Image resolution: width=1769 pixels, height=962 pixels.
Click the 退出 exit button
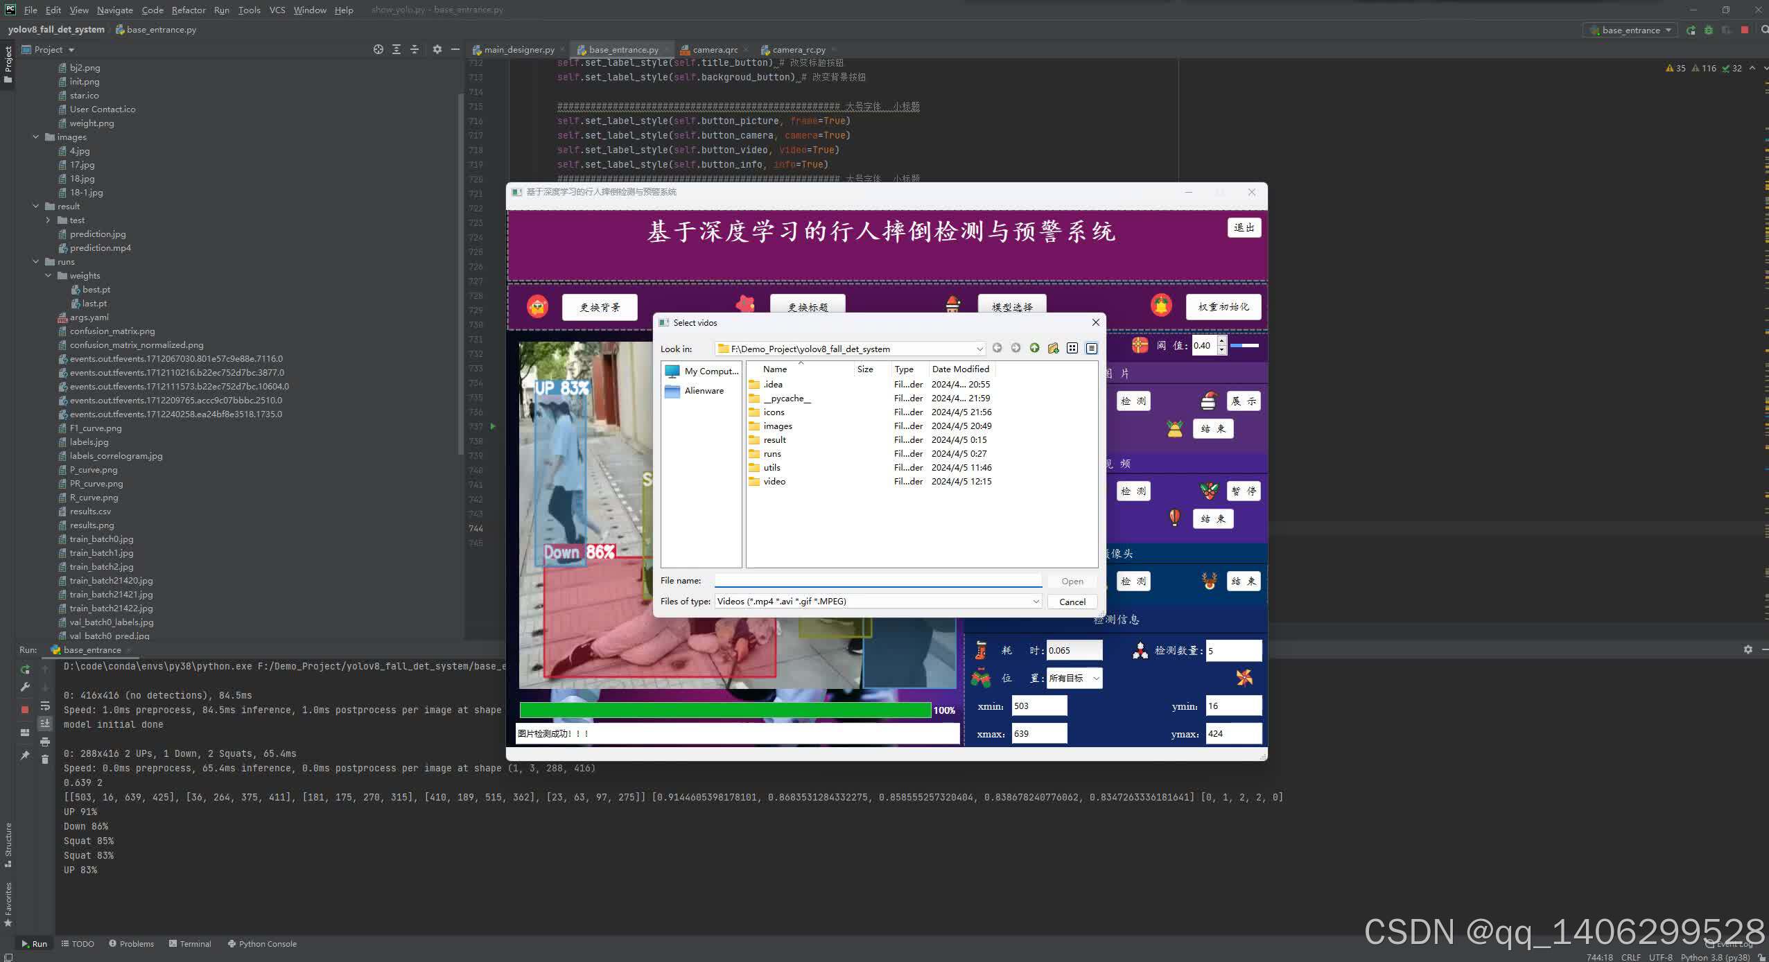click(x=1244, y=228)
